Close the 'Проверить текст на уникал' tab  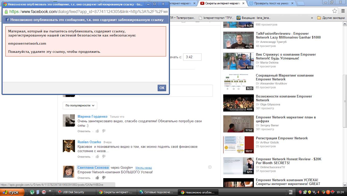(x=292, y=3)
